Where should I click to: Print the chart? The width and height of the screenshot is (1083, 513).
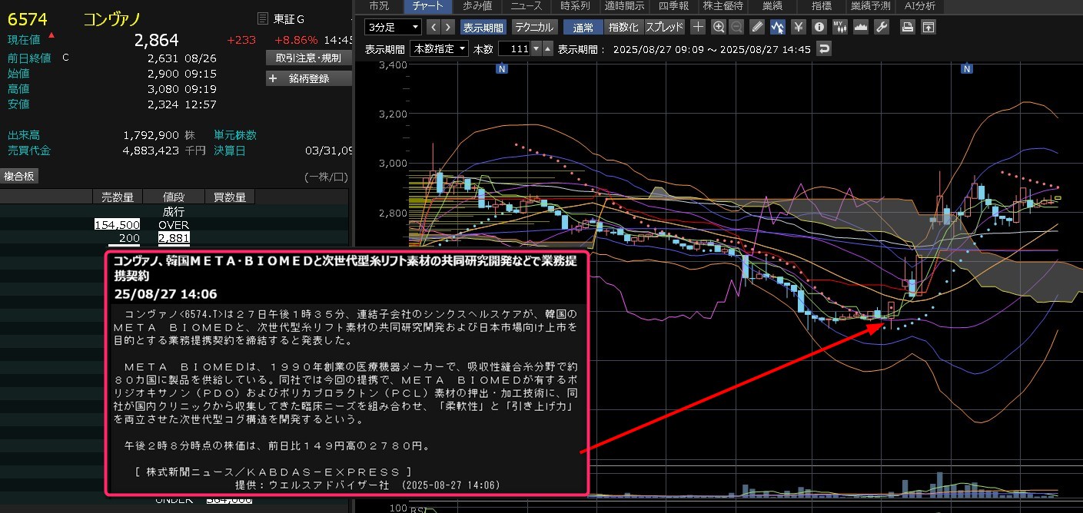click(x=908, y=27)
